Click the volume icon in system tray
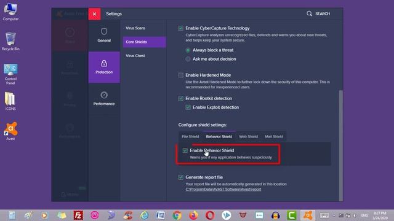 (355, 215)
